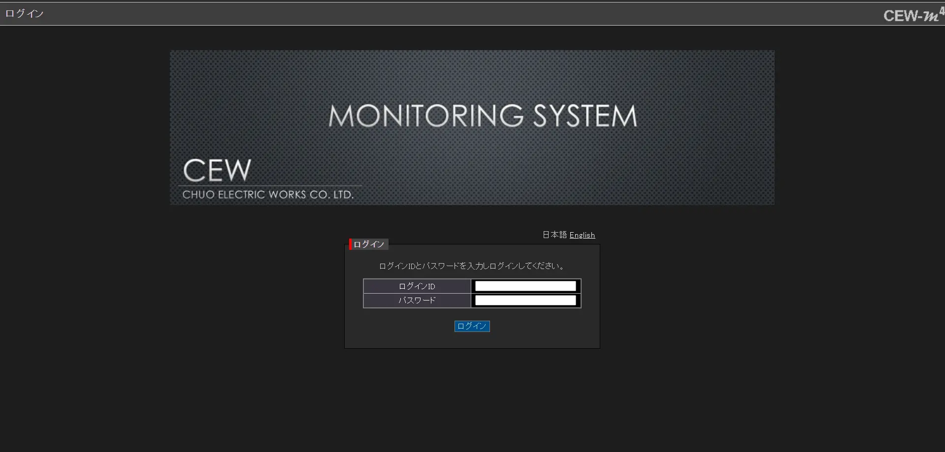Click the ログインID label cell
The height and width of the screenshot is (452, 945).
coord(417,286)
